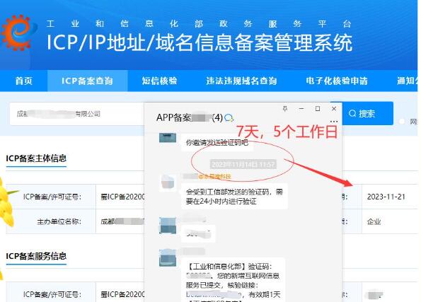421x302 pixels.
Task: Click the '企业' cell
Action: (x=374, y=221)
